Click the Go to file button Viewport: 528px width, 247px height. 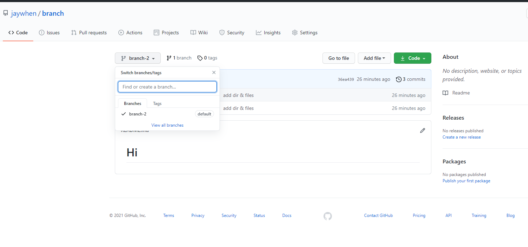[x=339, y=58]
